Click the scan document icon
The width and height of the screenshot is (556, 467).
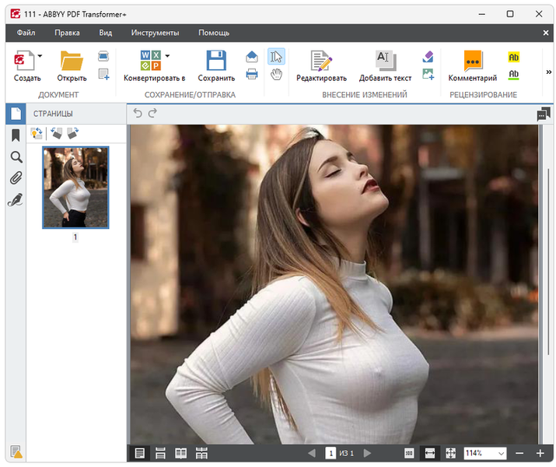point(103,56)
